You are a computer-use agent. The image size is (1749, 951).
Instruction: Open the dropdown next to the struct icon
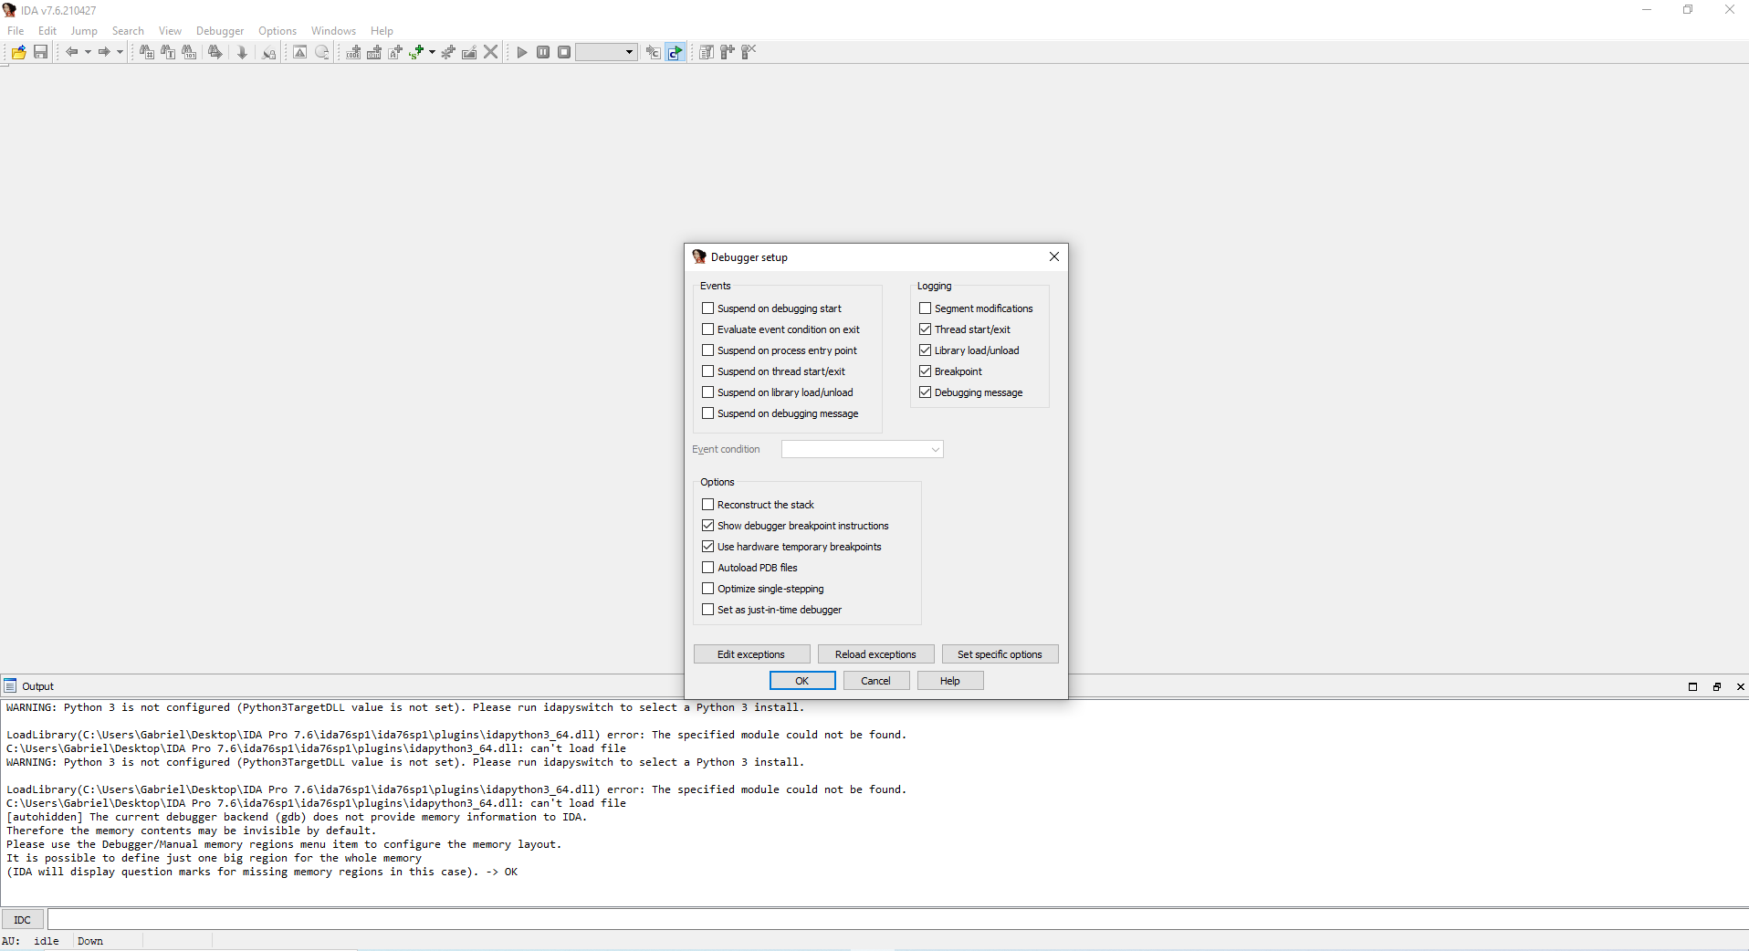pos(432,52)
